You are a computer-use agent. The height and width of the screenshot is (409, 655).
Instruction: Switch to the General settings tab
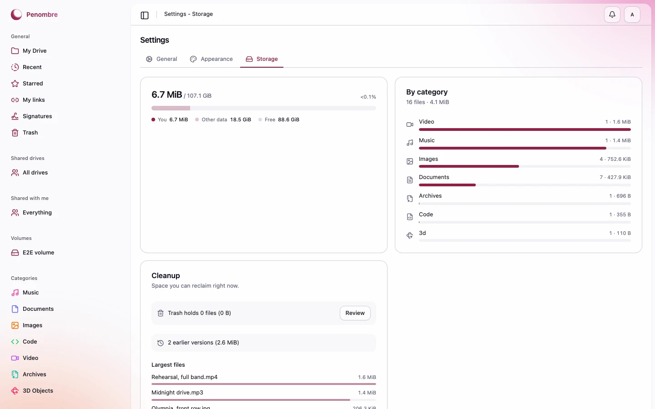click(161, 59)
